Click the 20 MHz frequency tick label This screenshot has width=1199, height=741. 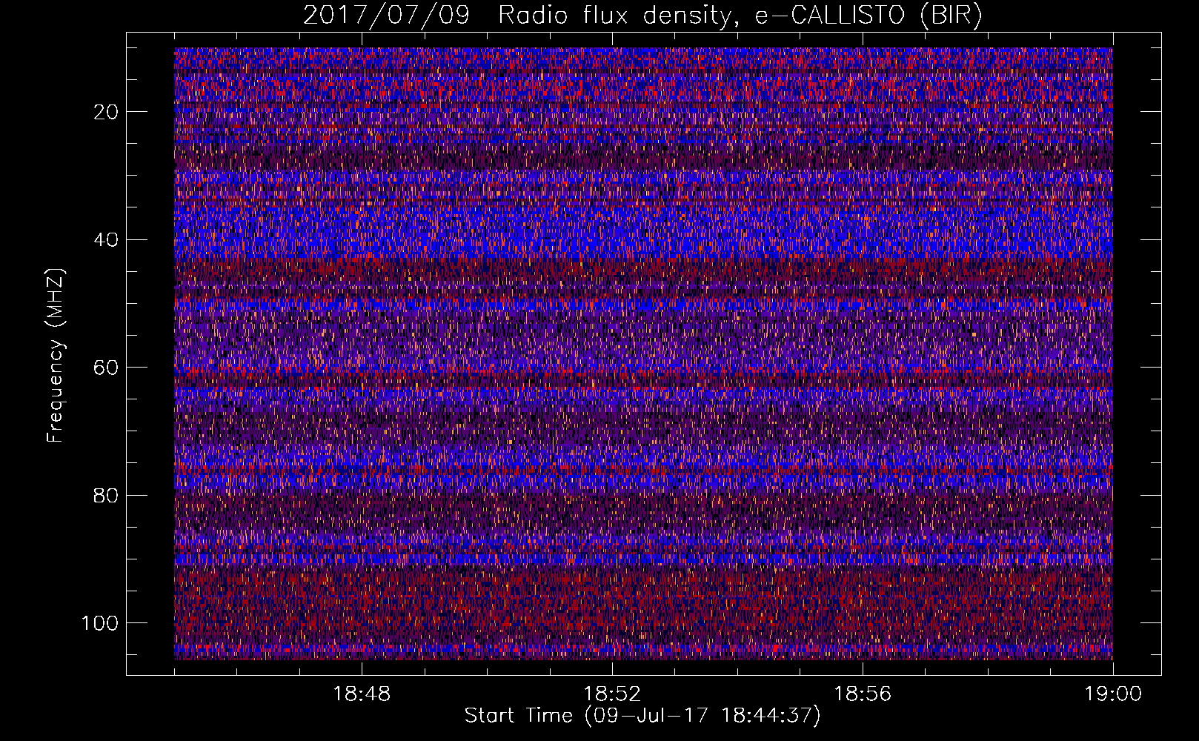click(107, 112)
